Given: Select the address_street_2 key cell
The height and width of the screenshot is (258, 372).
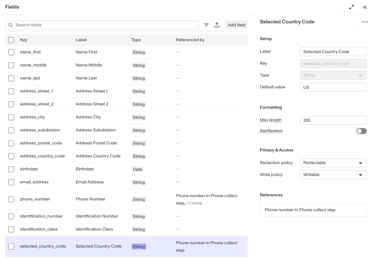Looking at the screenshot, I should point(37,104).
